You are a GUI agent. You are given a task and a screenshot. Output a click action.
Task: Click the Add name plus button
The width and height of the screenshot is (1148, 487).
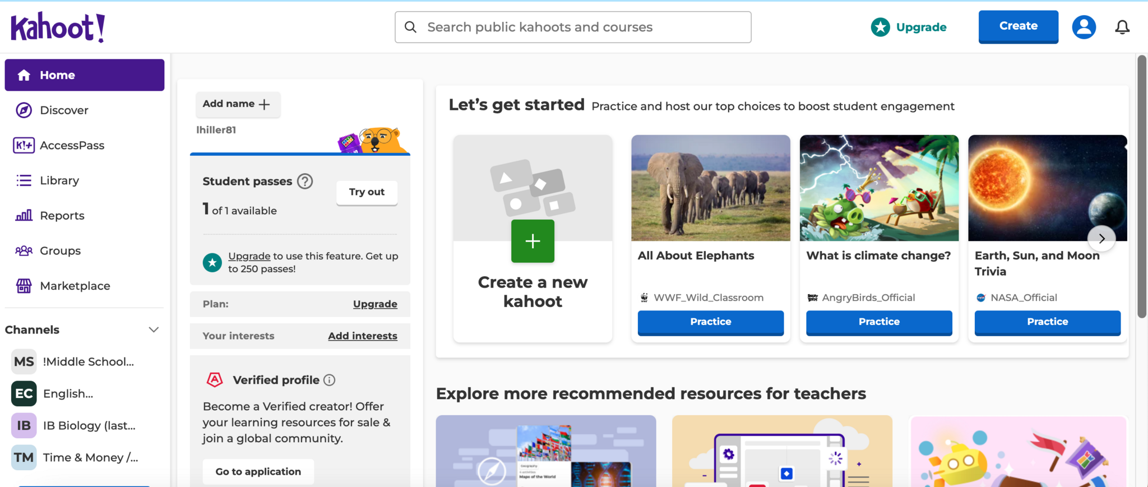pyautogui.click(x=238, y=104)
